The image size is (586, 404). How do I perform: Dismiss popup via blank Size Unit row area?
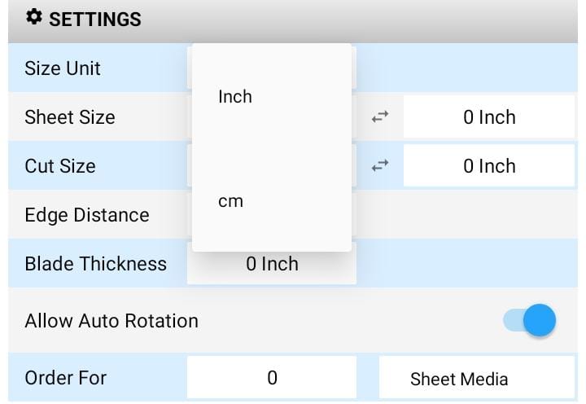point(466,68)
